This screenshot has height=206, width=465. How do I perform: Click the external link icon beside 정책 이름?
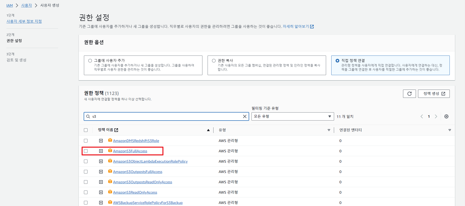point(116,130)
